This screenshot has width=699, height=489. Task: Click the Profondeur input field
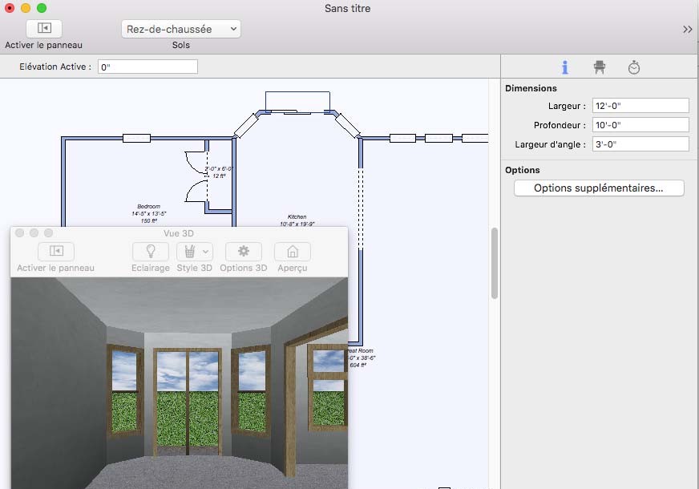coord(640,125)
